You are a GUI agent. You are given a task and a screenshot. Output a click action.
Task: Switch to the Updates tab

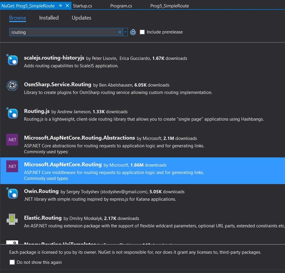point(81,18)
